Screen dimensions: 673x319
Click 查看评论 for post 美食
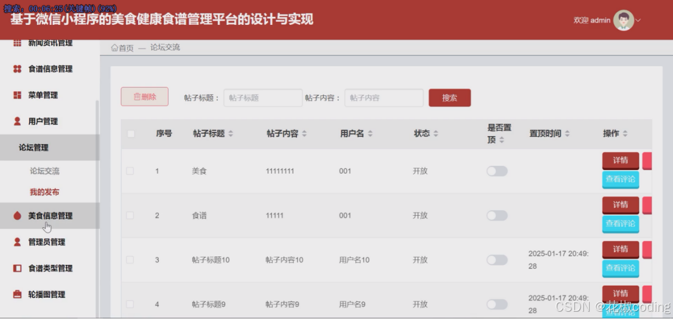click(621, 179)
